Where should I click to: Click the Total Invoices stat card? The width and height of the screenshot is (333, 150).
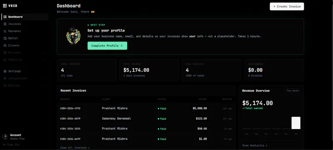87,70
